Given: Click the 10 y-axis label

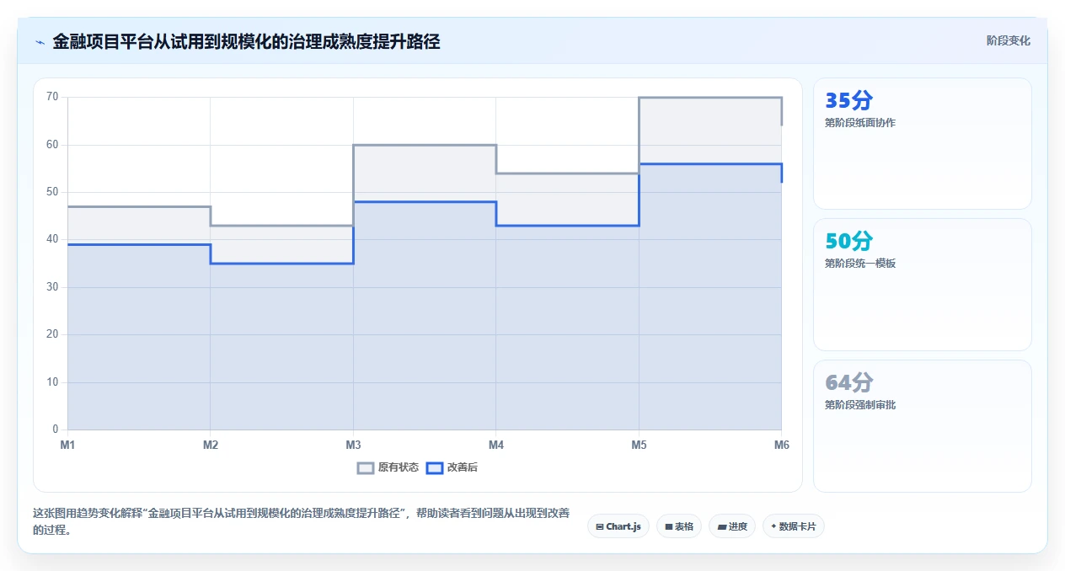Looking at the screenshot, I should pyautogui.click(x=52, y=382).
